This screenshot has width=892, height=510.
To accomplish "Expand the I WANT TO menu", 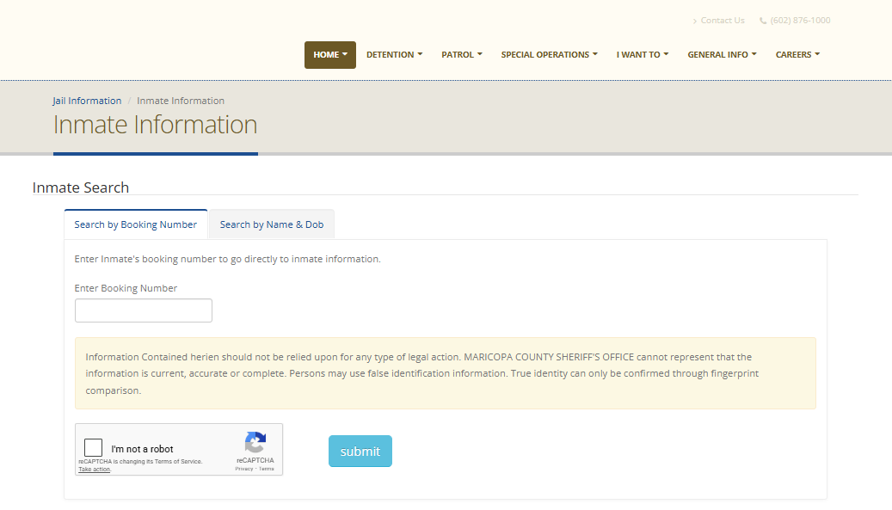I will (x=642, y=55).
